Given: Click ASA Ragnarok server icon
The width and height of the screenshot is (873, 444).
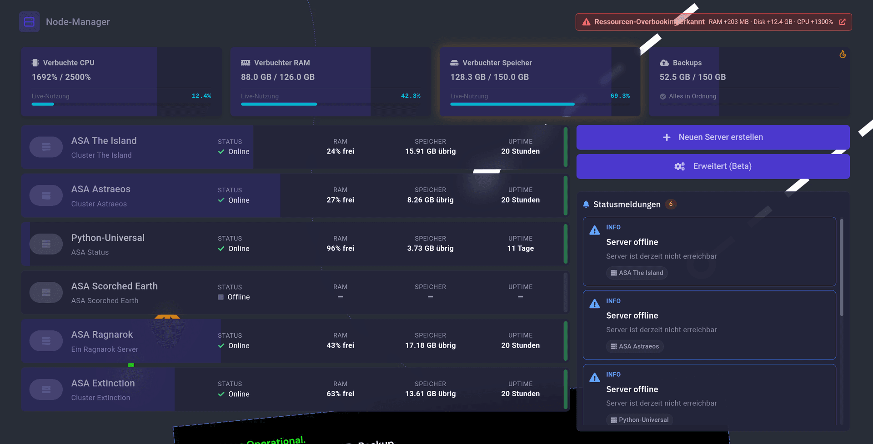Looking at the screenshot, I should click(x=46, y=341).
